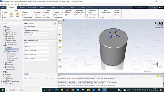The image size is (164, 92).
Task: Expand the Monitors tree node
Action: [4, 62]
